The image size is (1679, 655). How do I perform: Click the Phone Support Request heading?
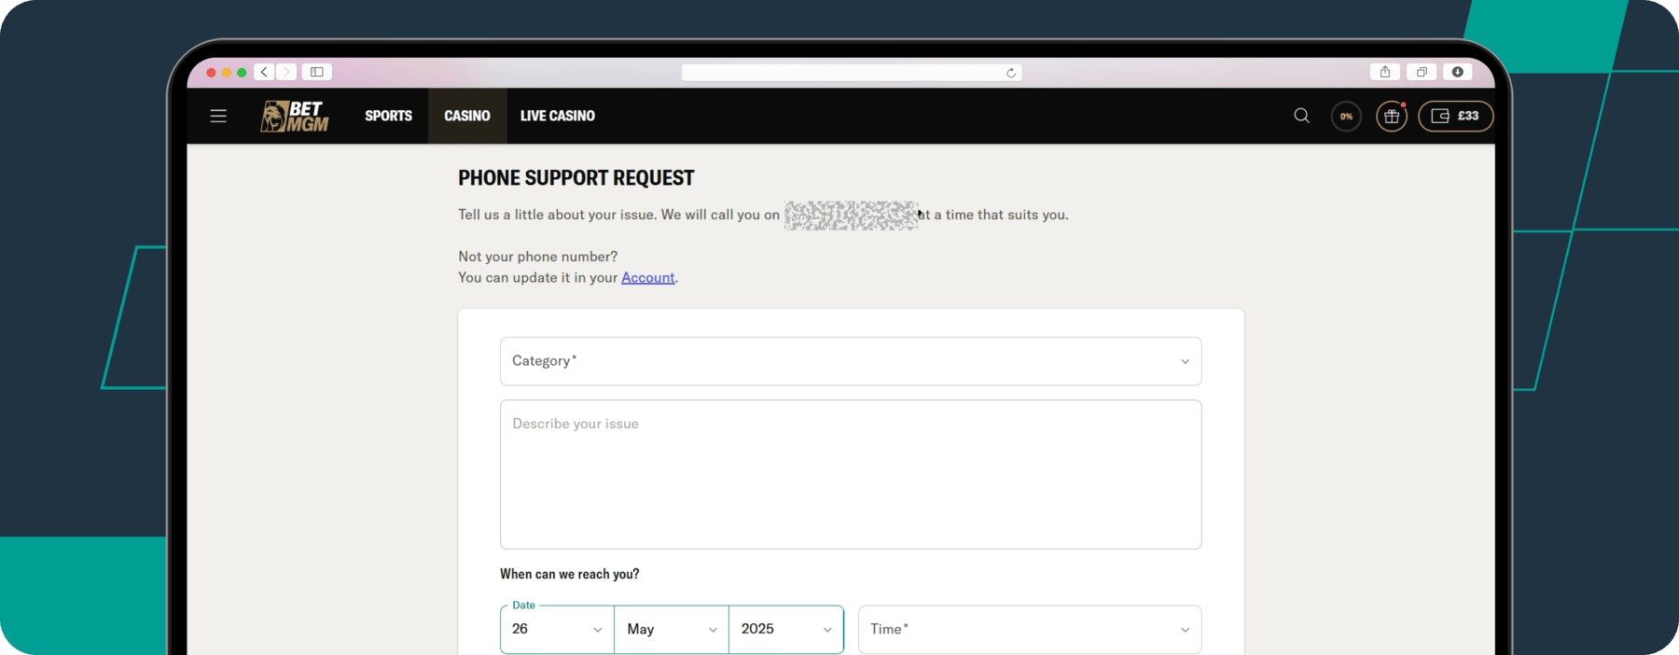[576, 177]
